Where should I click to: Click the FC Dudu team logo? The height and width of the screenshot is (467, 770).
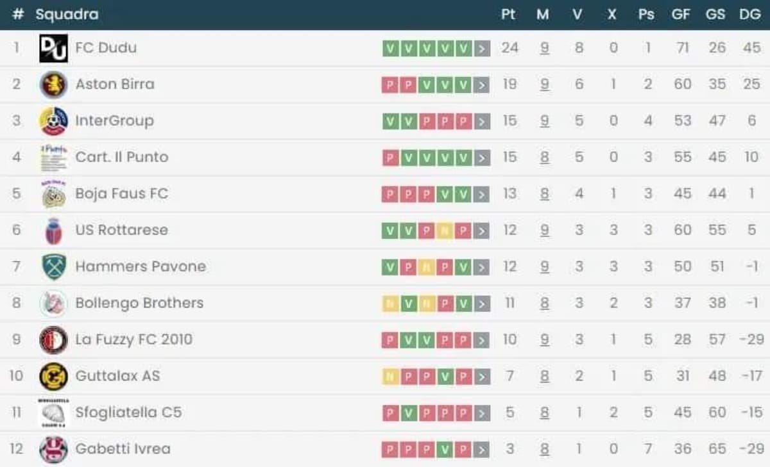tap(53, 49)
